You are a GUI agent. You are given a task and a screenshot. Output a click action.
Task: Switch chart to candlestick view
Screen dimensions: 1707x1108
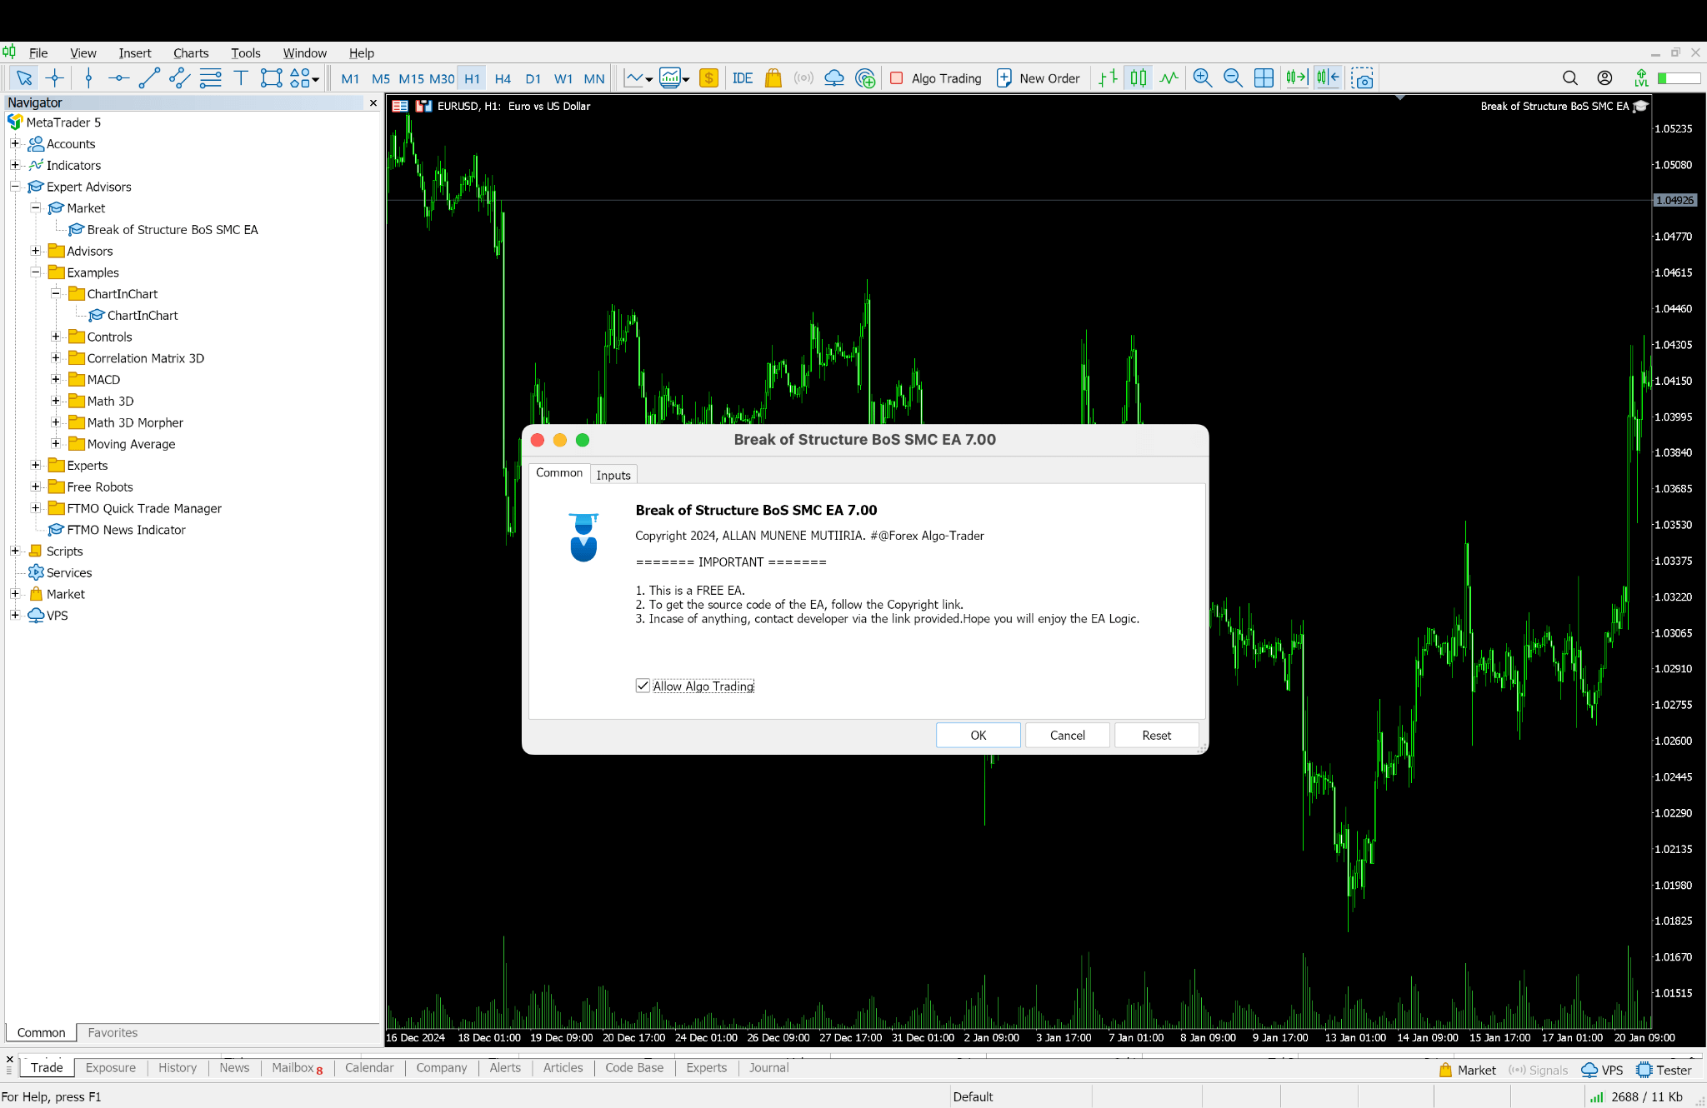click(1139, 78)
